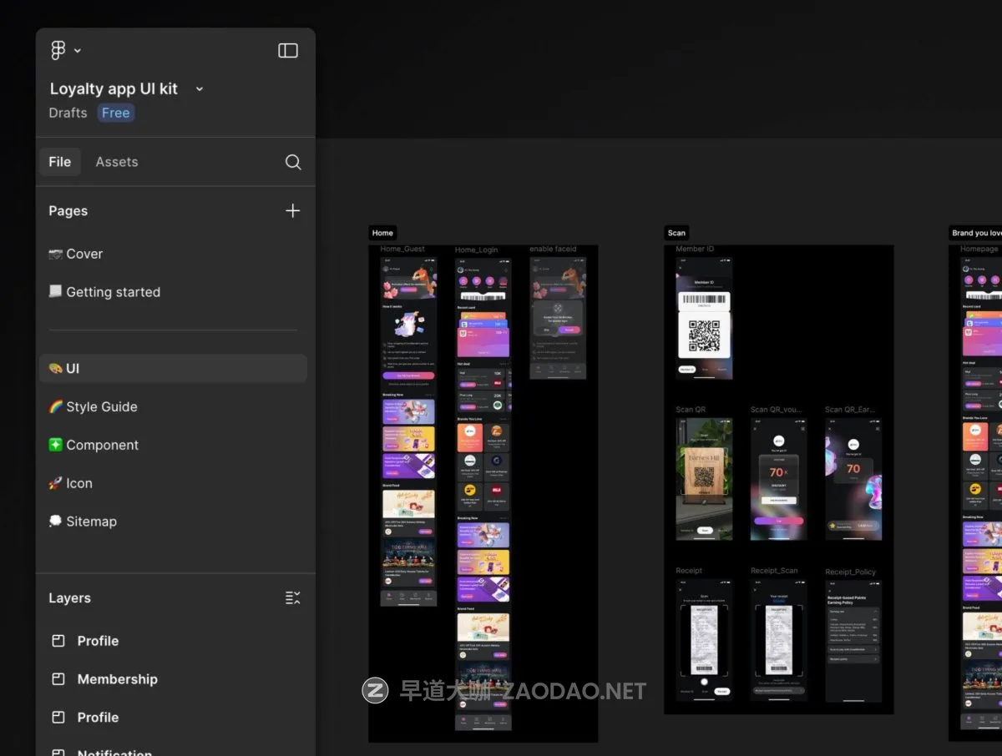This screenshot has height=756, width=1002.
Task: Switch to the Assets tab
Action: click(x=117, y=162)
